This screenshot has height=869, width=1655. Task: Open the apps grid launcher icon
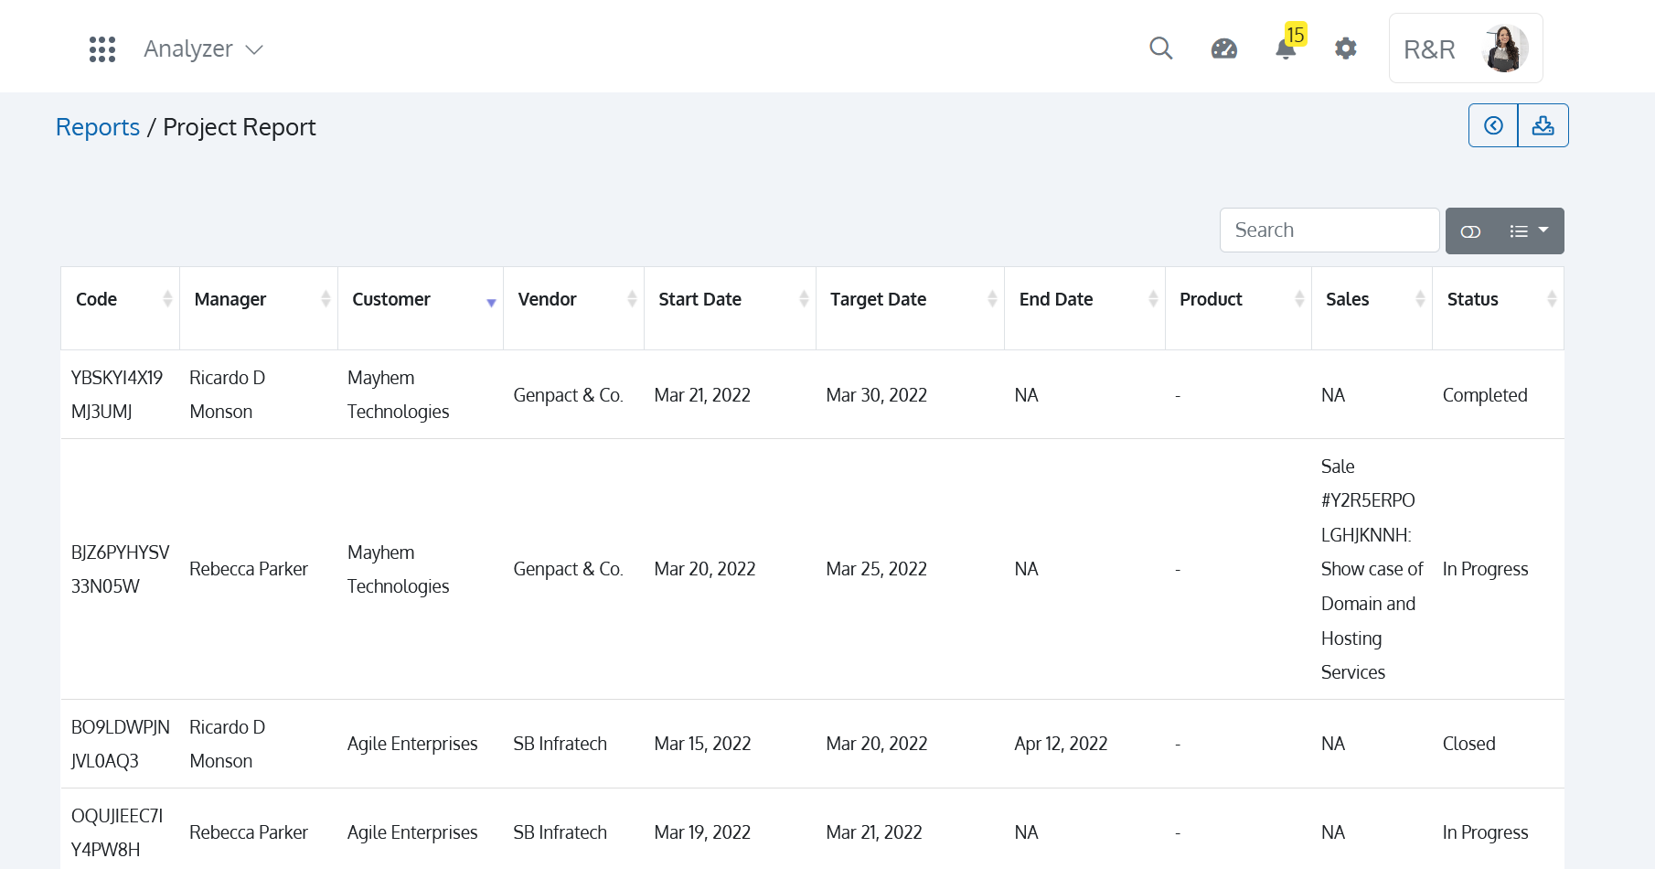(102, 49)
